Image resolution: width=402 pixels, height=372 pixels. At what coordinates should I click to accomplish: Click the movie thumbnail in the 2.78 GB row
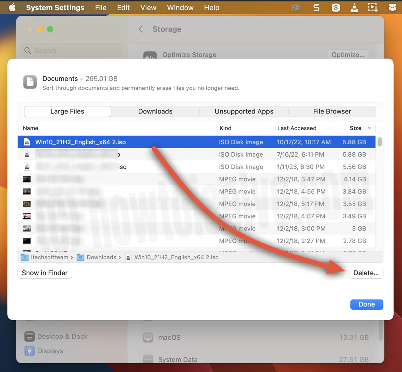[x=27, y=241]
